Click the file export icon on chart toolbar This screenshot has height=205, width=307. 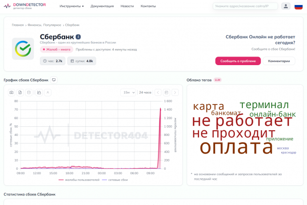20,92
